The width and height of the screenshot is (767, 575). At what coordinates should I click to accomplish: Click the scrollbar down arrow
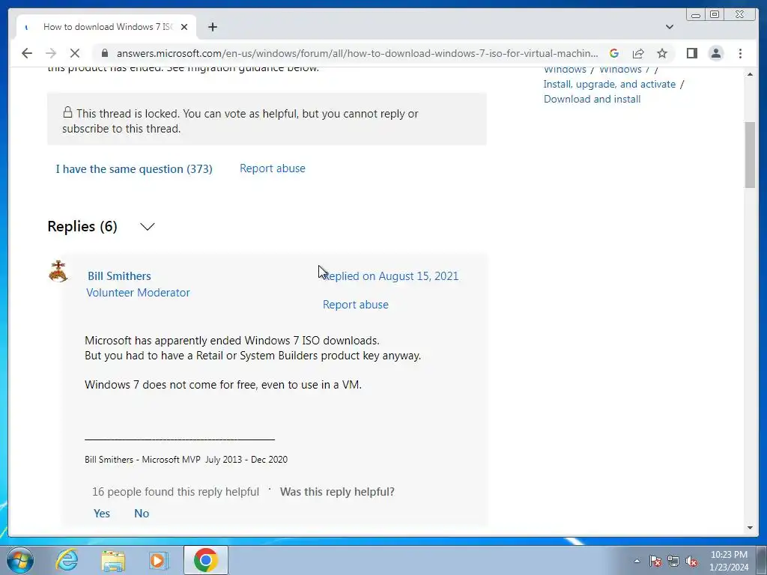coord(751,528)
